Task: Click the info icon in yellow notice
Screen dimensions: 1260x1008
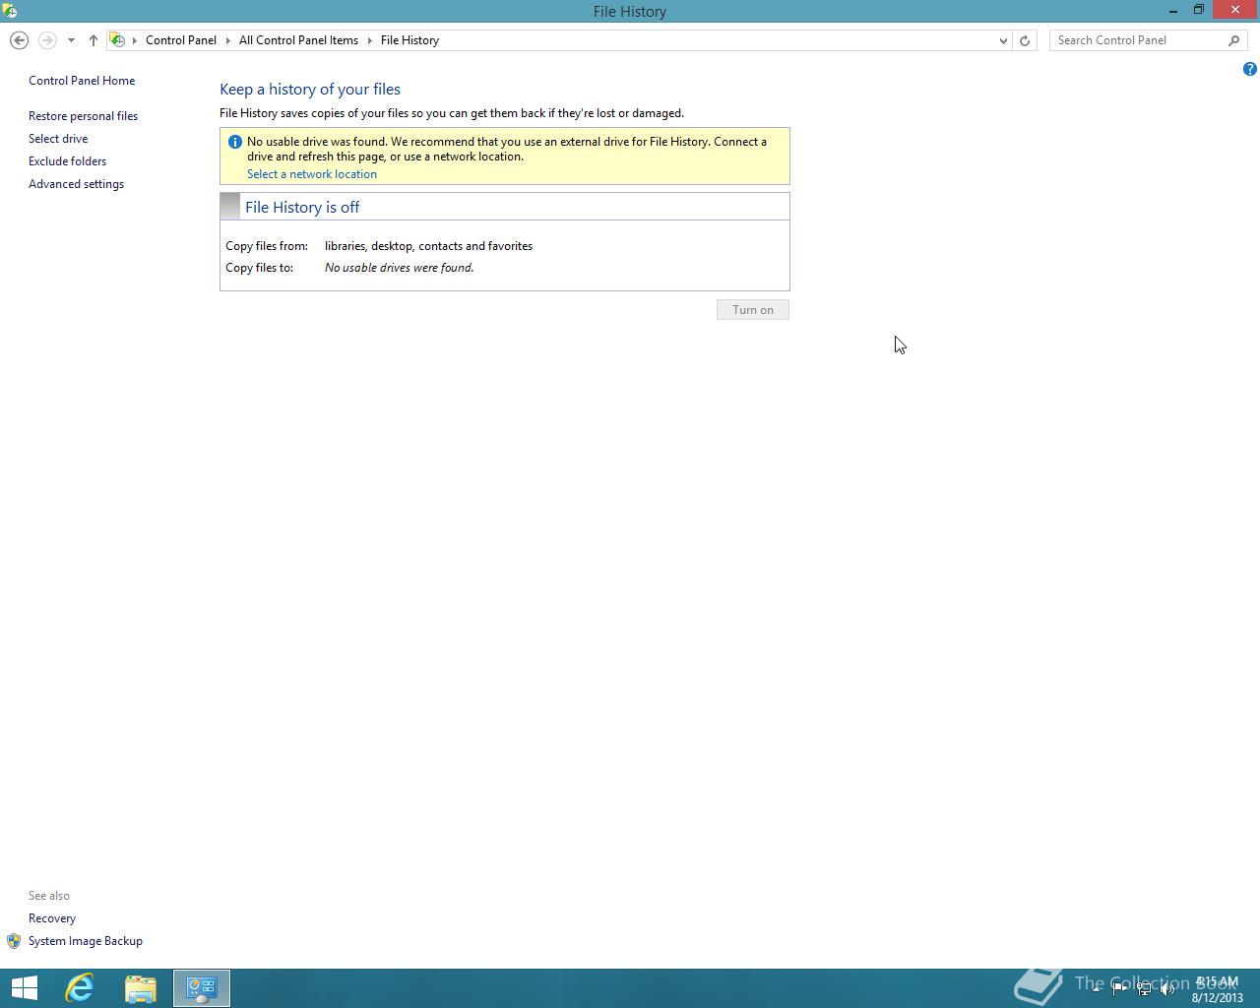Action: [x=235, y=142]
